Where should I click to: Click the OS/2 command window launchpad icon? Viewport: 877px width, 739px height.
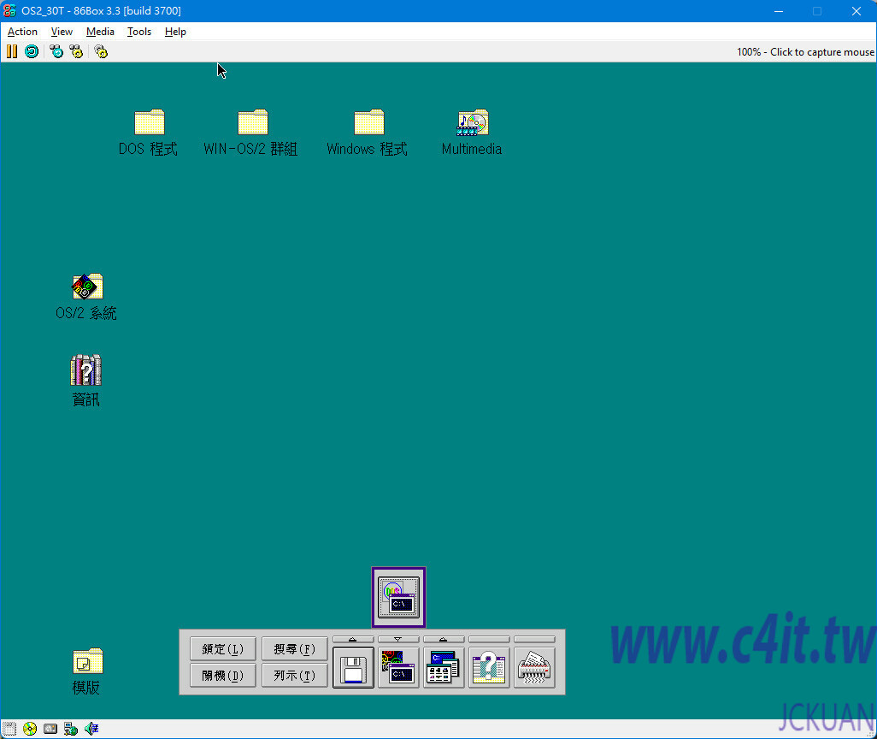point(399,668)
